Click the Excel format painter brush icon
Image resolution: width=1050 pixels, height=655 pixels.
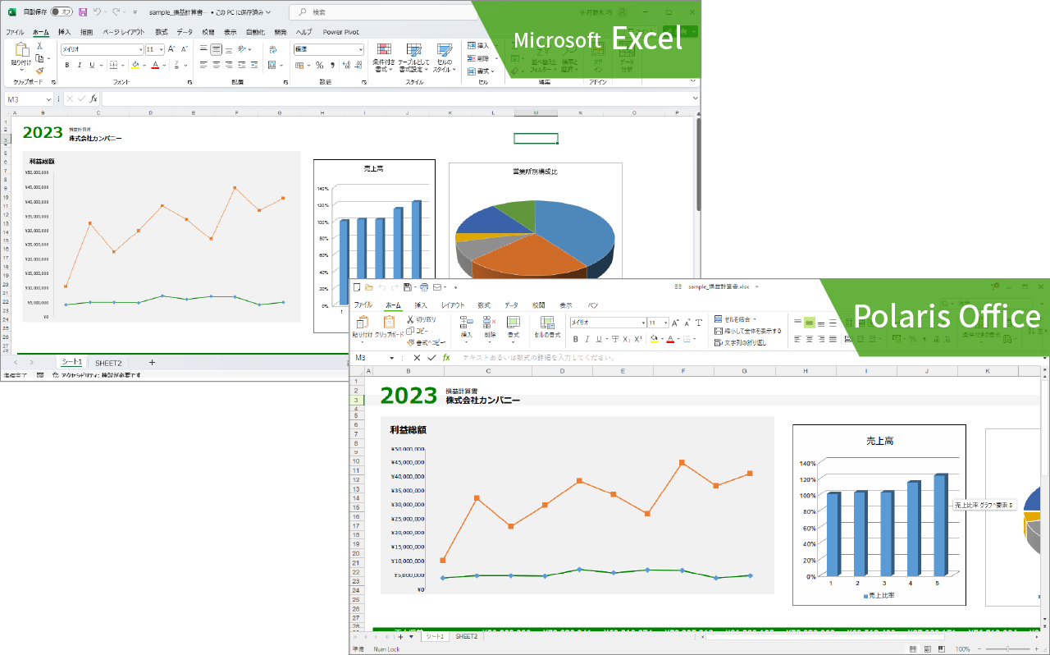pos(39,71)
